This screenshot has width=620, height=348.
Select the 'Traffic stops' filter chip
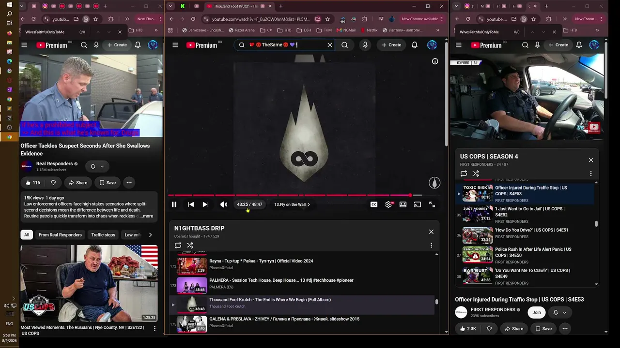click(x=103, y=235)
